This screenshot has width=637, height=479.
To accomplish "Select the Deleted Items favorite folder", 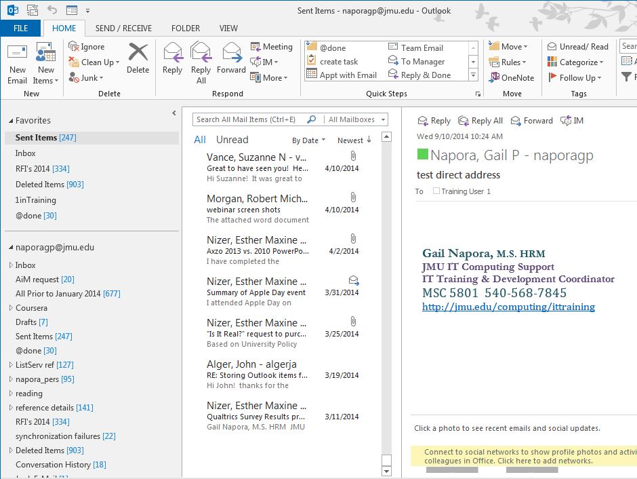I will [x=49, y=185].
